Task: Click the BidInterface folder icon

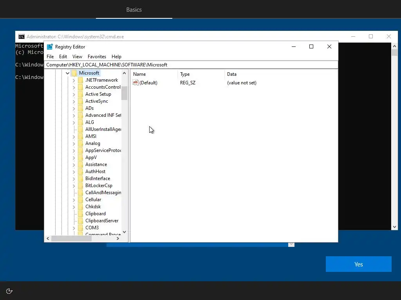Action: [x=80, y=178]
